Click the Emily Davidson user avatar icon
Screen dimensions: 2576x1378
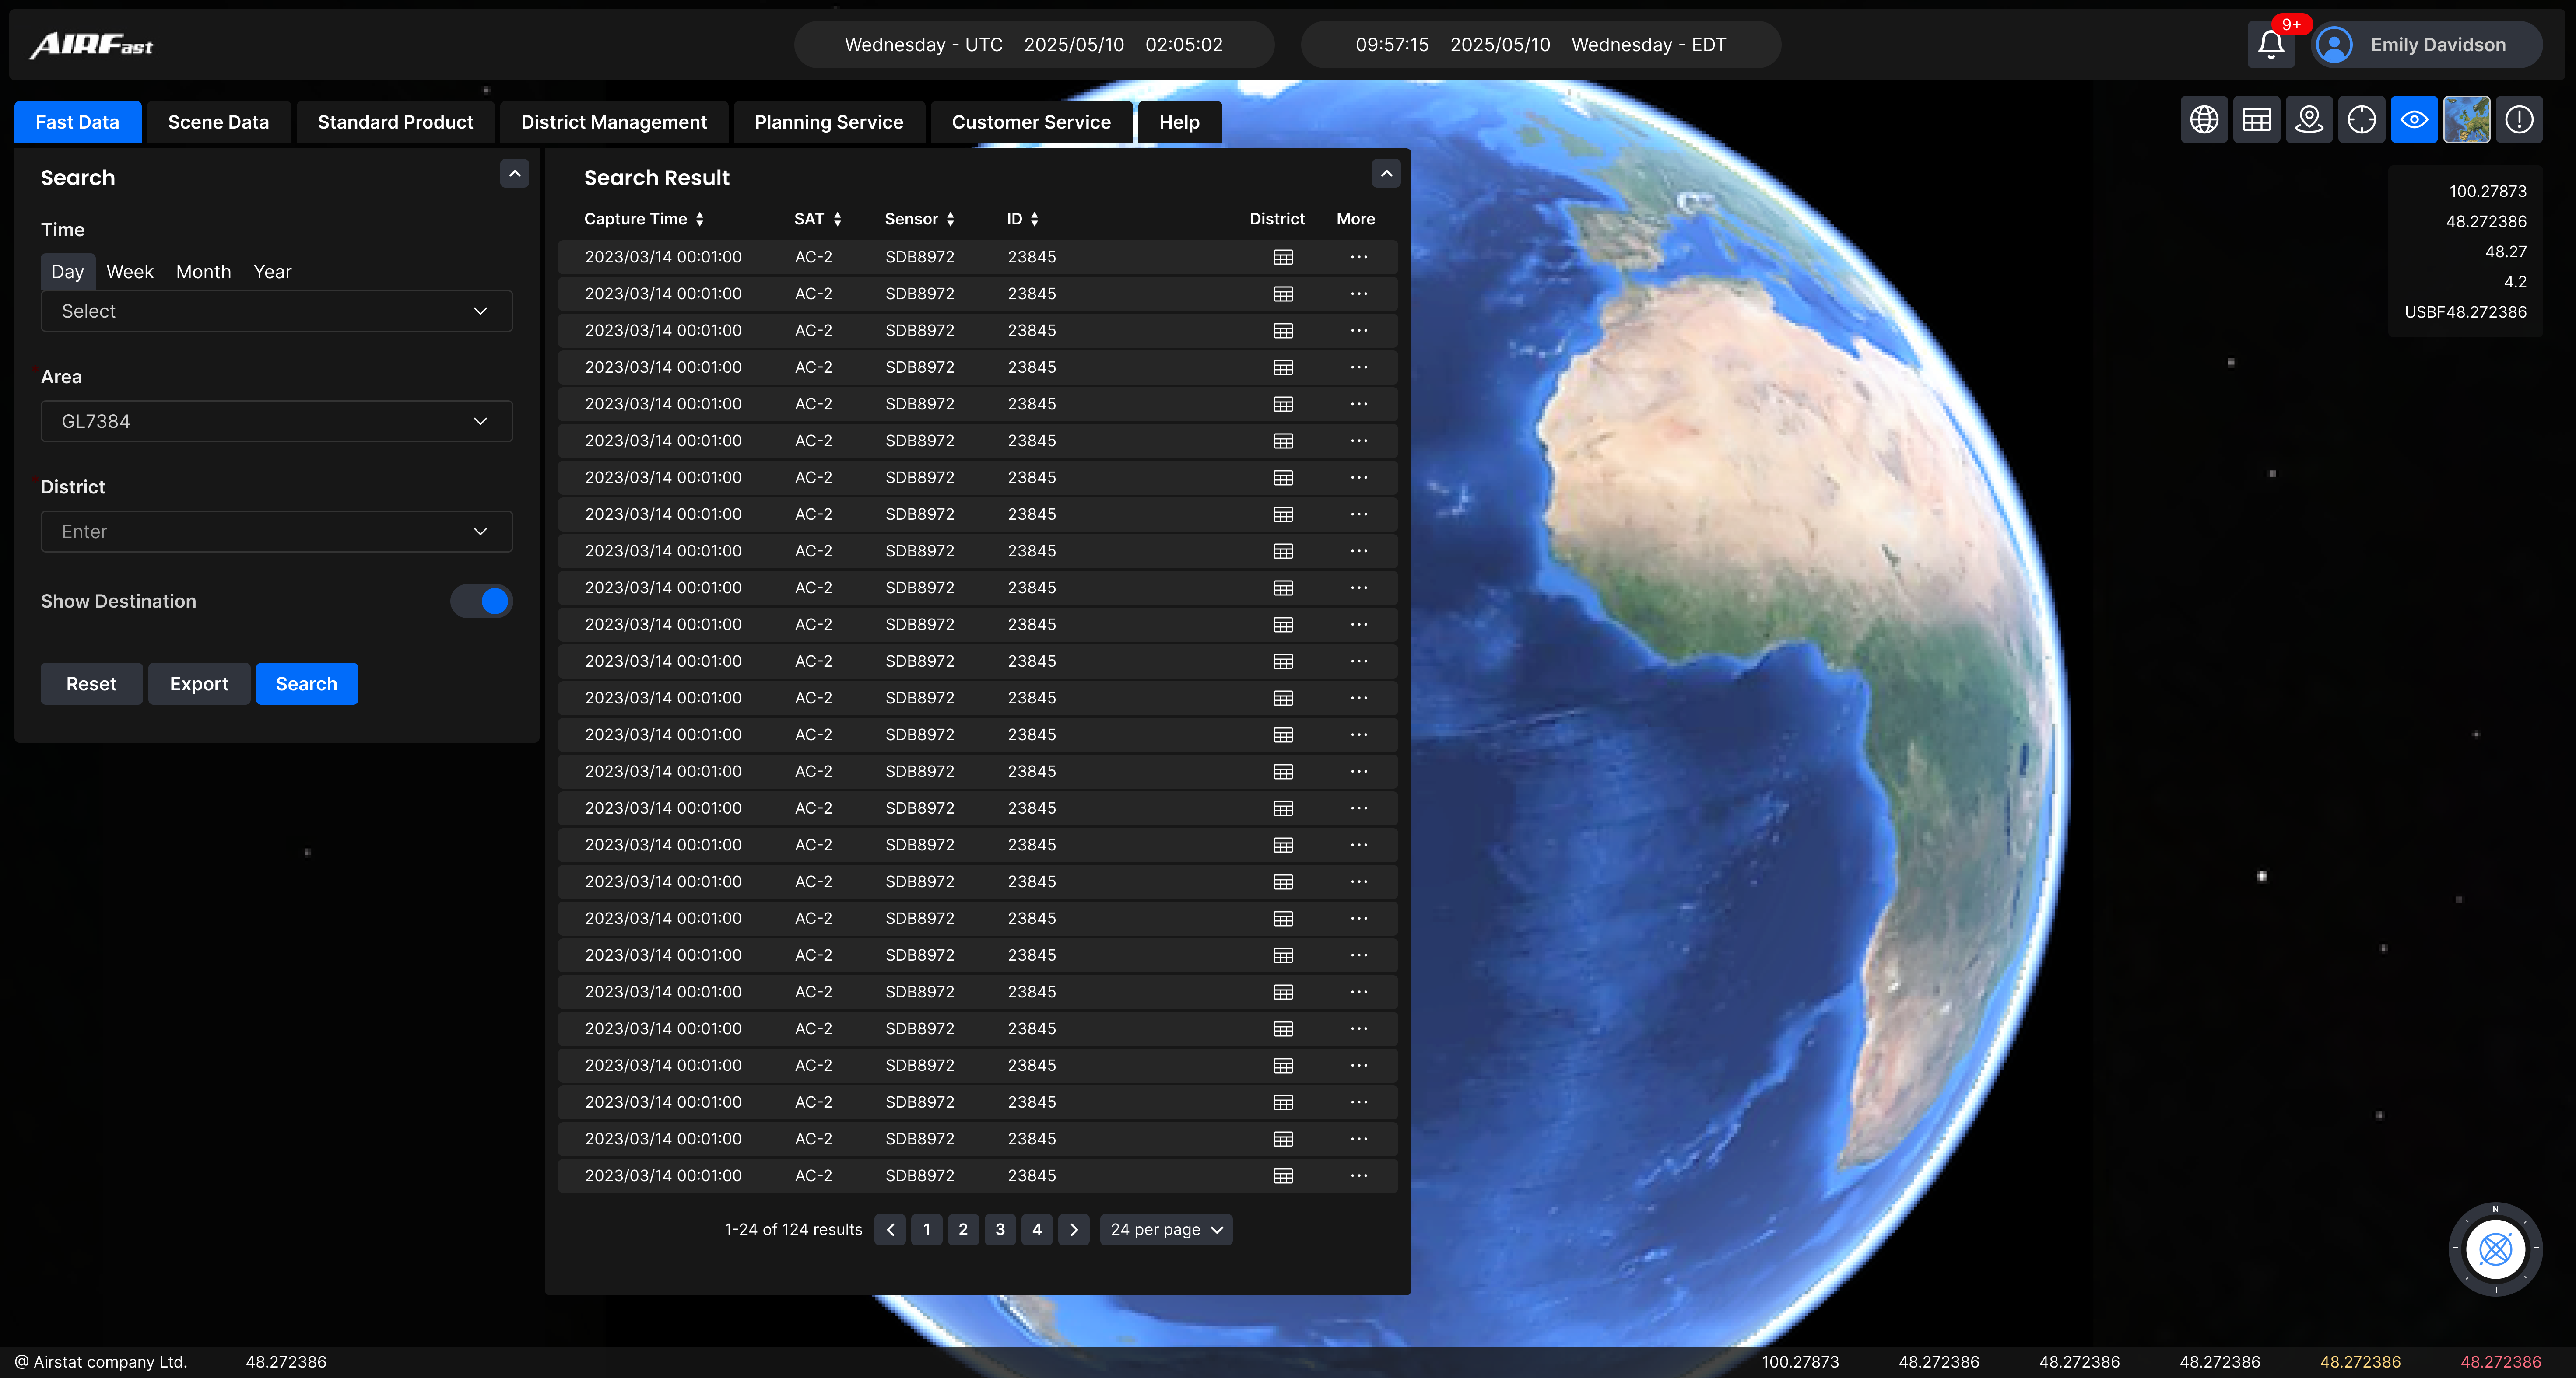[x=2334, y=45]
